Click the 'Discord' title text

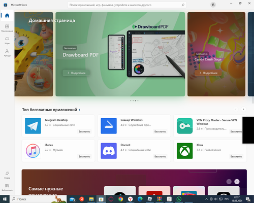point(125,145)
